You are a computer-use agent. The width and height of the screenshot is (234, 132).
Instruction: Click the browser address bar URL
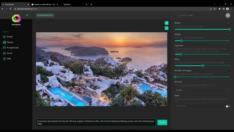(x=27, y=9)
